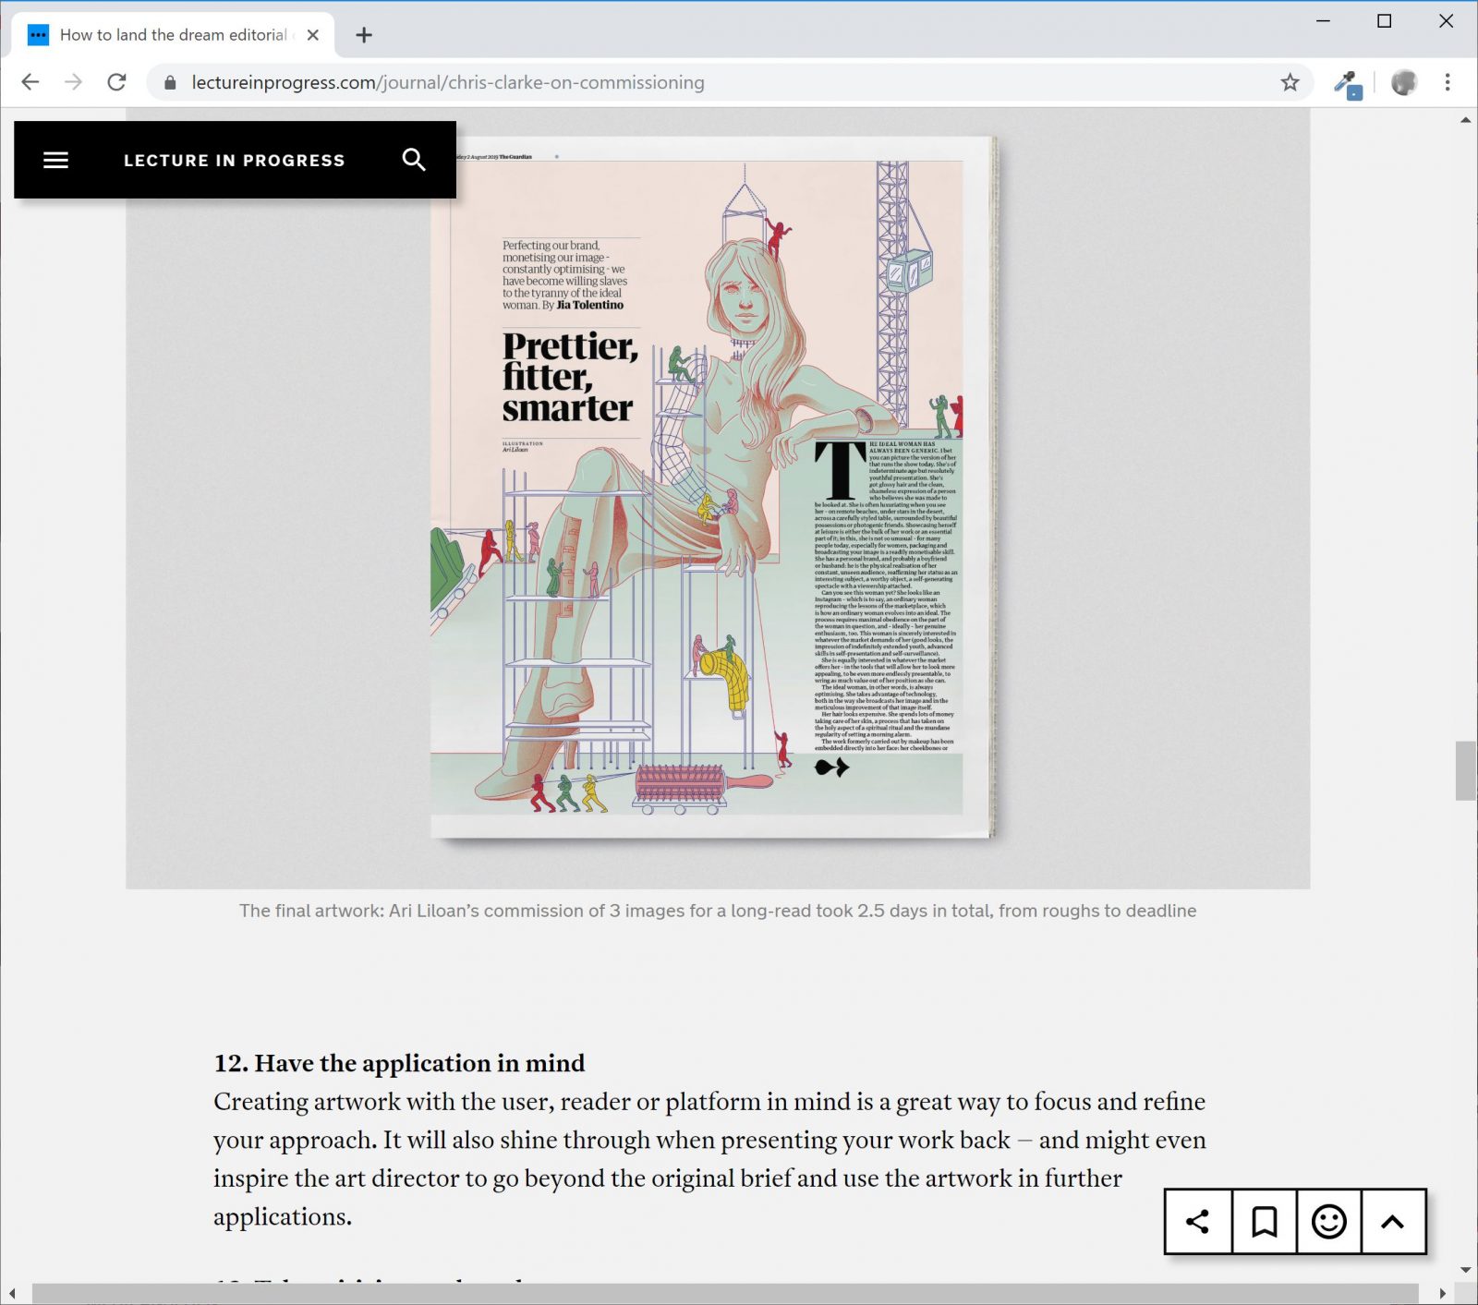Bookmark this article with the bookmark icon
This screenshot has height=1305, width=1478.
click(1265, 1222)
